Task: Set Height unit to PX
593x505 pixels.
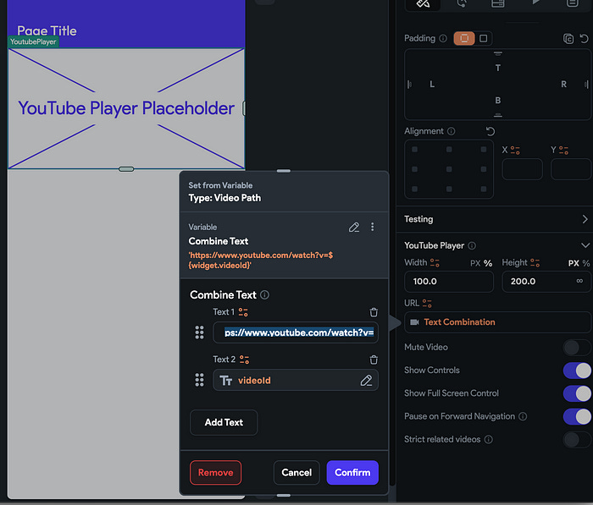Action: pyautogui.click(x=574, y=263)
